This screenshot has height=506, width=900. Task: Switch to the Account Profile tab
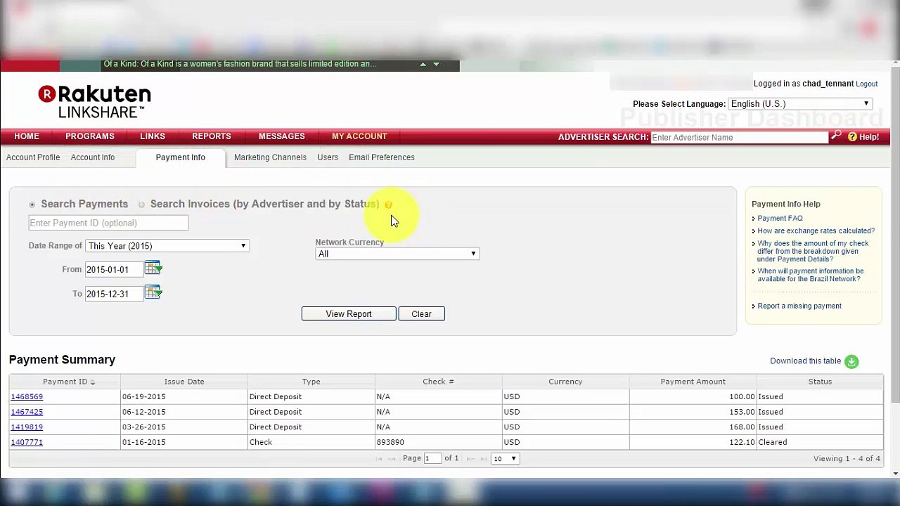(33, 157)
